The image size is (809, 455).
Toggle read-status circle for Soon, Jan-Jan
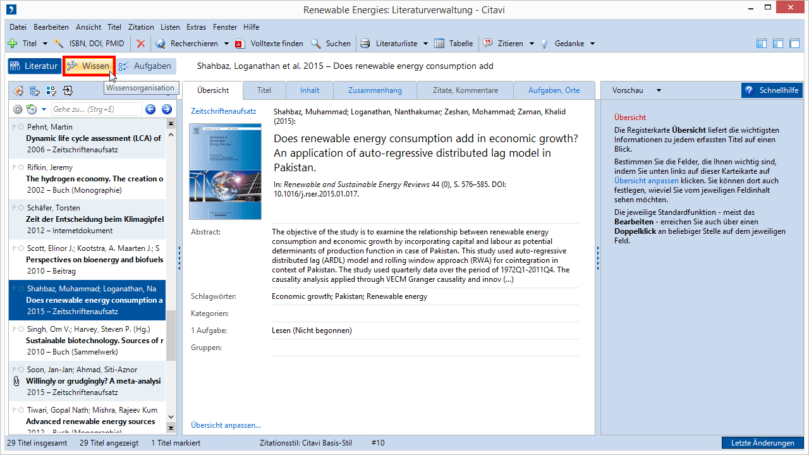tap(21, 370)
